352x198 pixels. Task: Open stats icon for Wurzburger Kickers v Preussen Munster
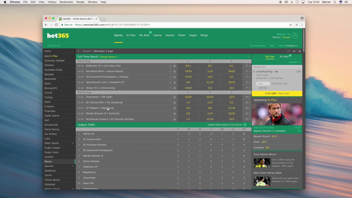click(x=174, y=119)
